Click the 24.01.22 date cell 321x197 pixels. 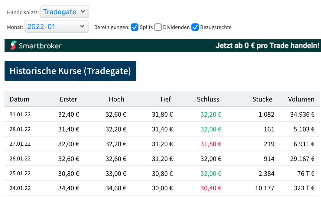tap(20, 188)
